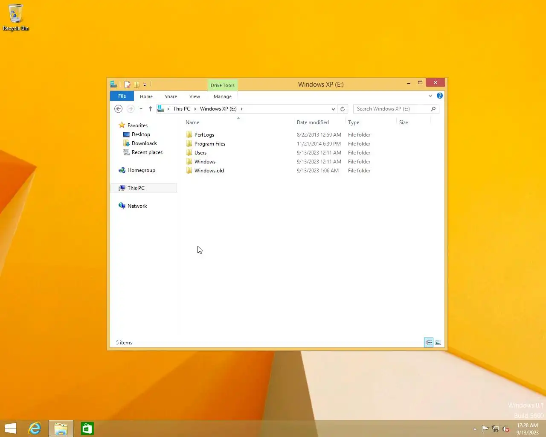Viewport: 546px width, 437px height.
Task: Switch to Details view in status bar
Action: click(429, 342)
